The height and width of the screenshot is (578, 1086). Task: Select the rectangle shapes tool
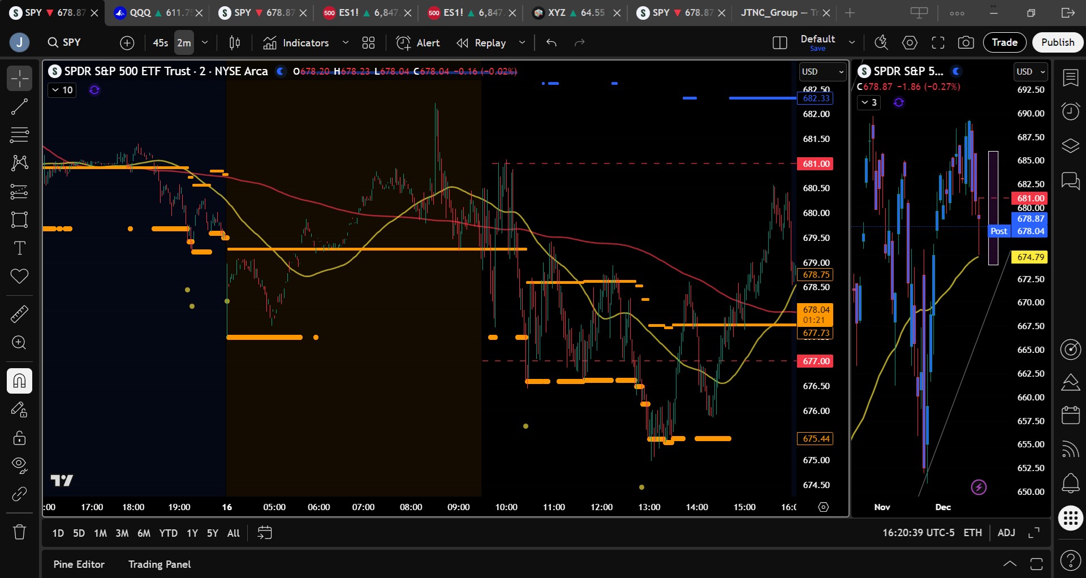point(19,220)
